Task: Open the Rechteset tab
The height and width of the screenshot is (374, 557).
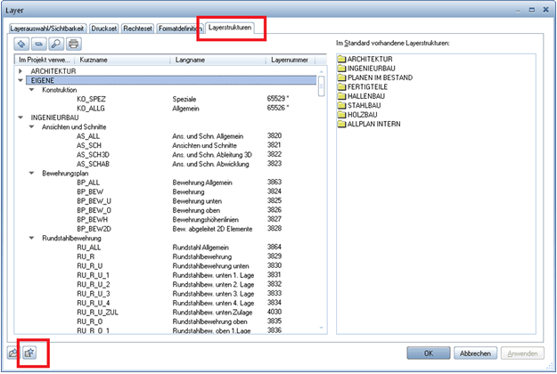Action: coord(137,28)
